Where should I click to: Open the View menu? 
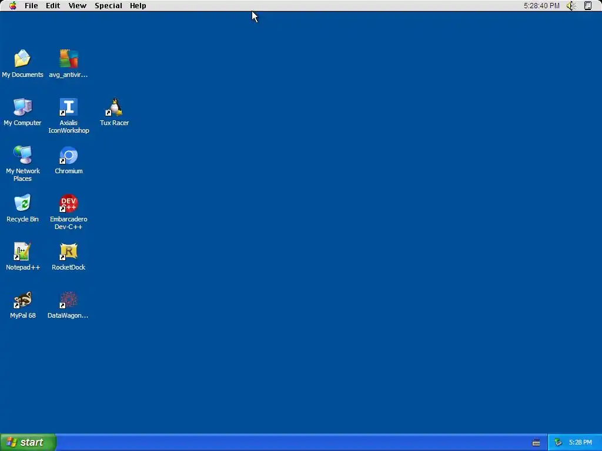[x=77, y=6]
